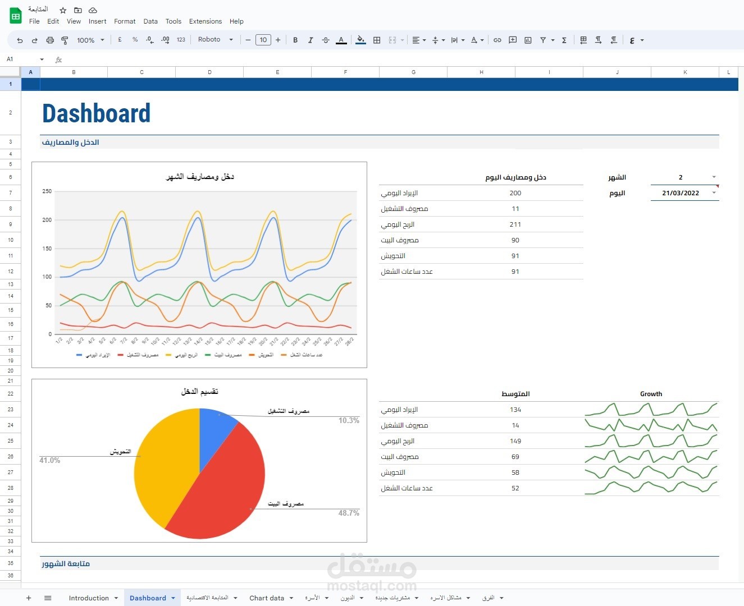Viewport: 744px width, 606px height.
Task: Click the insert link icon
Action: coord(497,40)
